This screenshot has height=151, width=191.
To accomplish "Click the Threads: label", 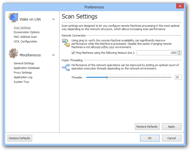I will click(x=77, y=77).
